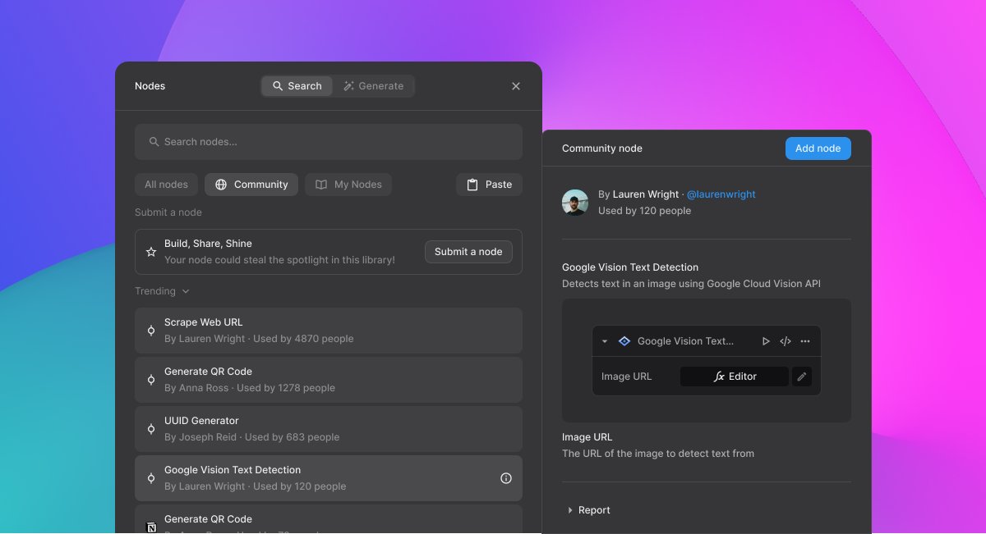Image resolution: width=986 pixels, height=534 pixels.
Task: Click the 'Community node' panel title
Action: (x=602, y=148)
